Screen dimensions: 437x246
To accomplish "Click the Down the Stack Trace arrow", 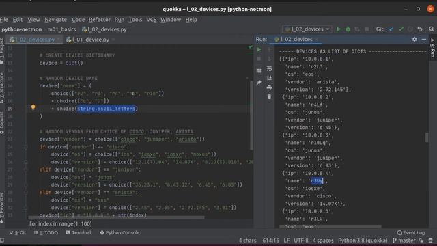I will tap(269, 59).
